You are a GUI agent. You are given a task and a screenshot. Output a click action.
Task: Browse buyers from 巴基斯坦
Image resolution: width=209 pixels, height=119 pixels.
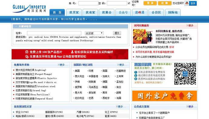121,71
